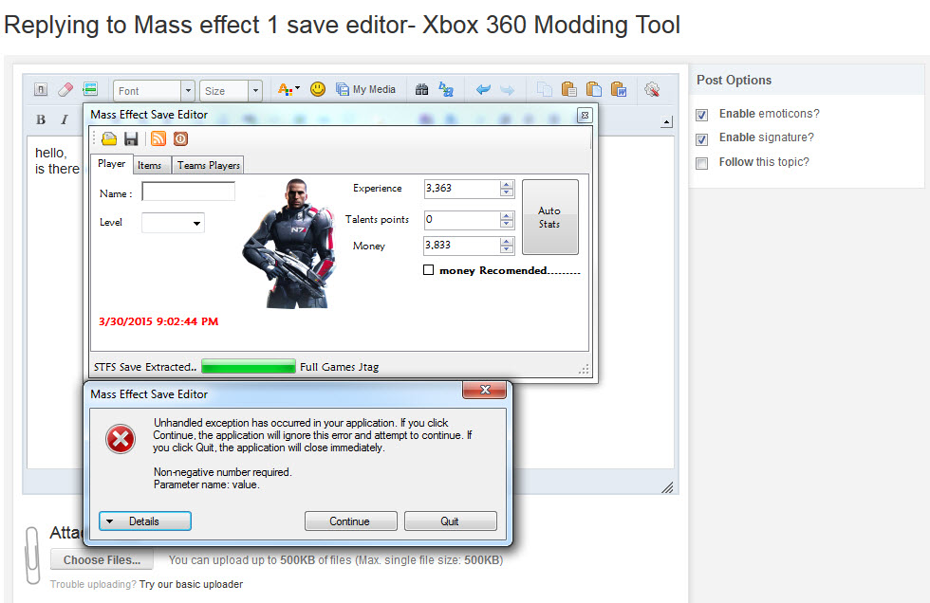Click the blue undo arrow icon
Viewport: 930px width, 603px height.
pos(483,90)
